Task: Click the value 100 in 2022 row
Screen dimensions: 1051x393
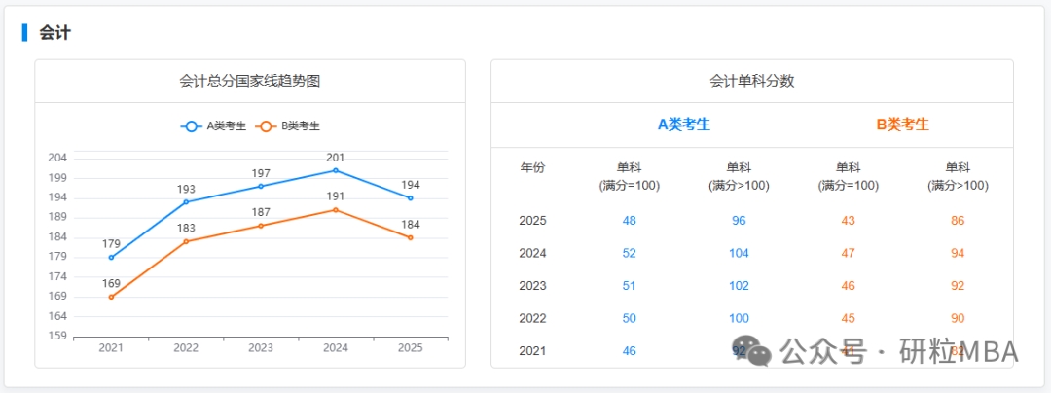Action: point(739,319)
